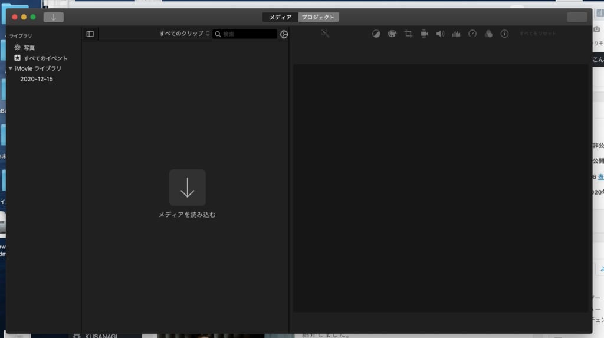
Task: Open the camera stabilization tool
Action: [424, 34]
